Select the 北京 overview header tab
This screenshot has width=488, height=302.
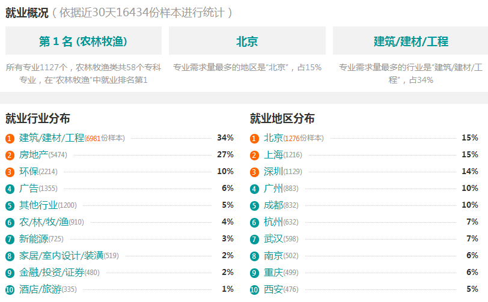(247, 41)
